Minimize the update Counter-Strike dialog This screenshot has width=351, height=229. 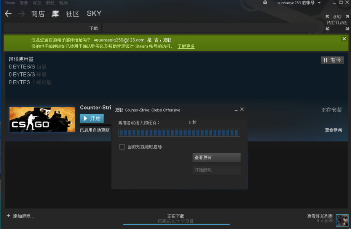tap(236, 110)
